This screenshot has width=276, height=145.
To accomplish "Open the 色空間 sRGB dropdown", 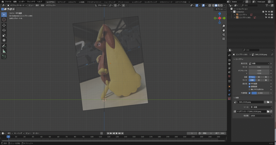I will [x=261, y=116].
